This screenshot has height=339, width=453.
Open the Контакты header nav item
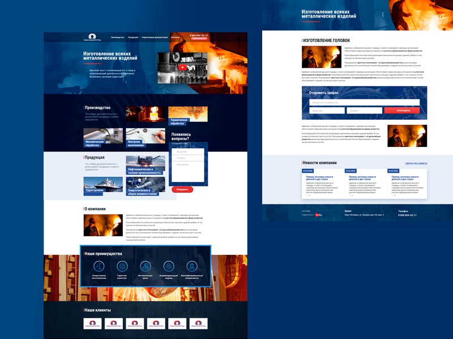point(175,37)
